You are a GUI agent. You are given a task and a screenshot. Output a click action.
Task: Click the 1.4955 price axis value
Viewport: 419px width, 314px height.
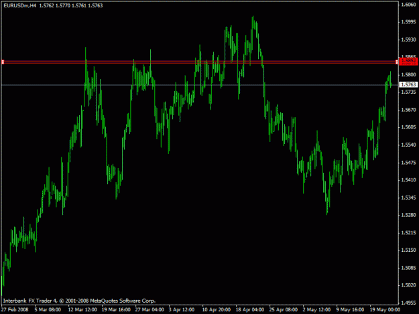click(x=408, y=303)
